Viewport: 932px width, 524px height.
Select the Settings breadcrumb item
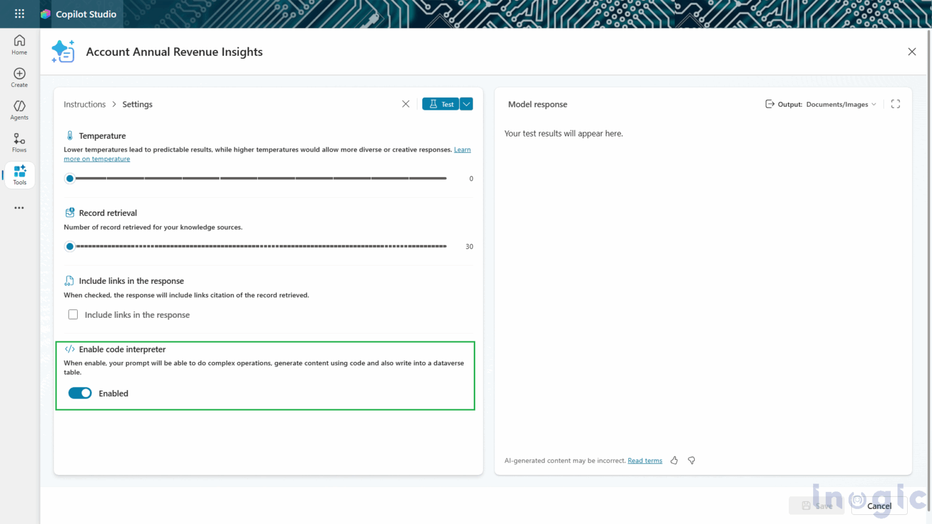click(137, 104)
